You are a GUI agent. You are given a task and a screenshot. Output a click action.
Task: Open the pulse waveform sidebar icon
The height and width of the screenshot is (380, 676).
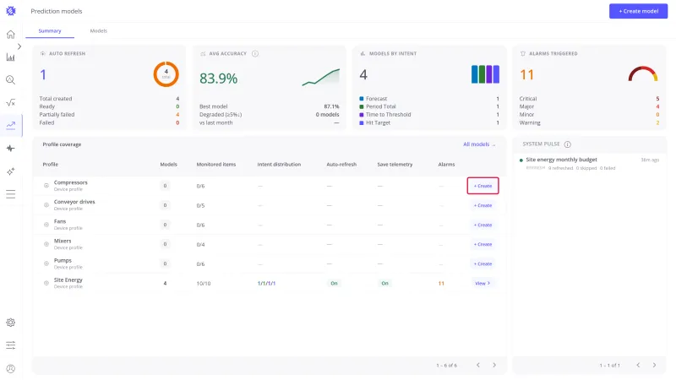pos(11,149)
